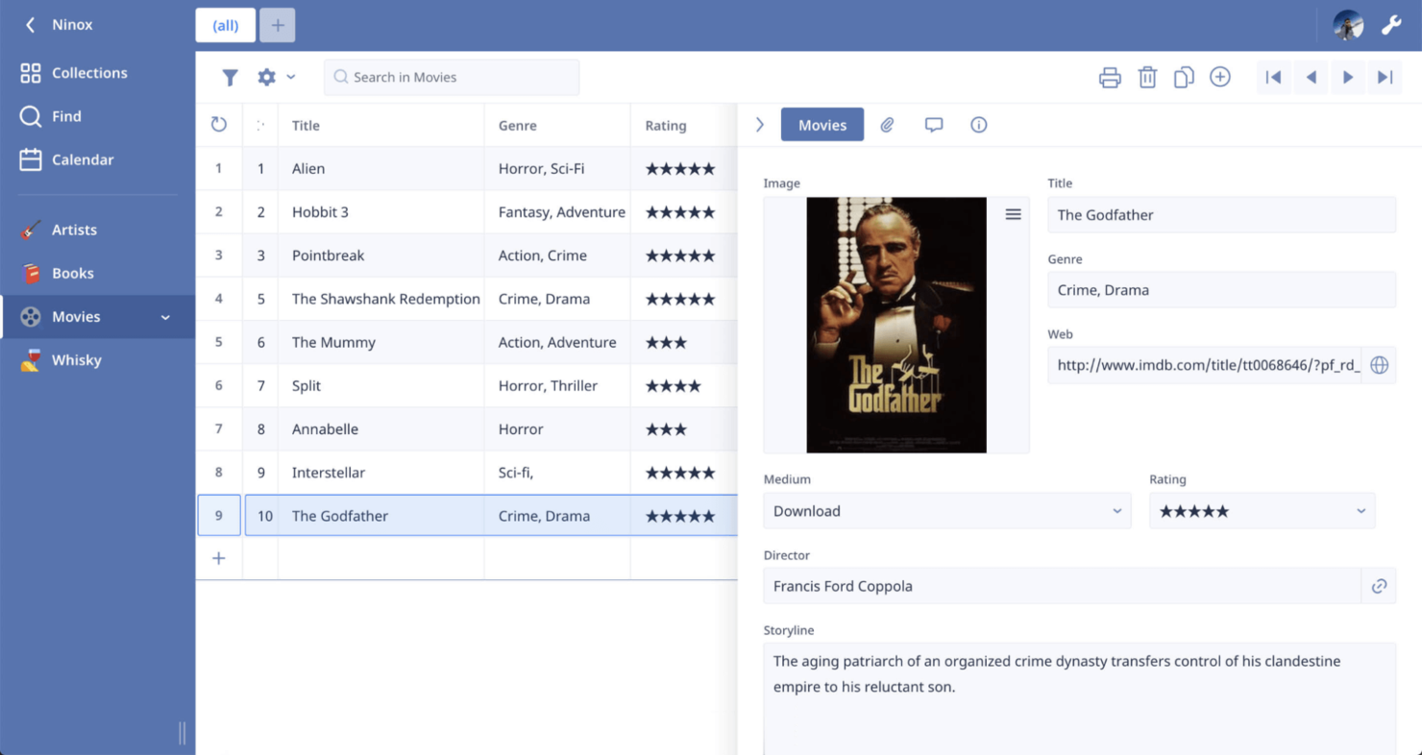Open the attachments paperclip tab
This screenshot has height=755, width=1422.
point(888,125)
